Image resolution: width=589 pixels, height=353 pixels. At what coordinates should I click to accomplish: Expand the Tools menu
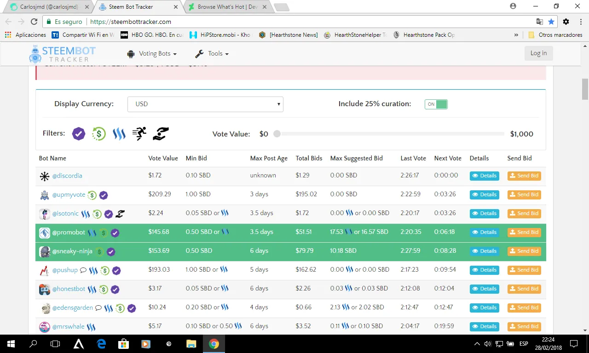(x=212, y=54)
